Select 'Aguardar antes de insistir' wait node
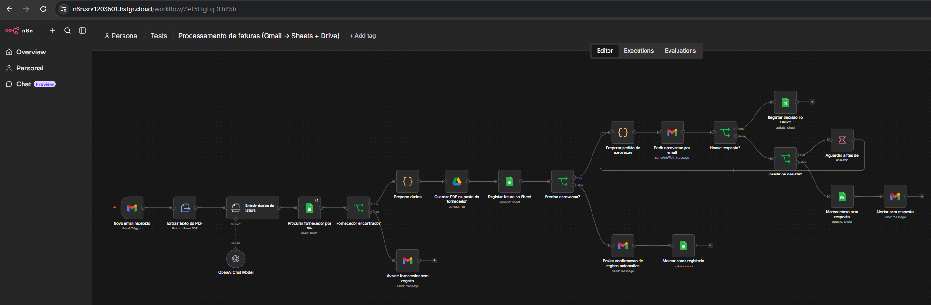The height and width of the screenshot is (305, 931). 842,140
